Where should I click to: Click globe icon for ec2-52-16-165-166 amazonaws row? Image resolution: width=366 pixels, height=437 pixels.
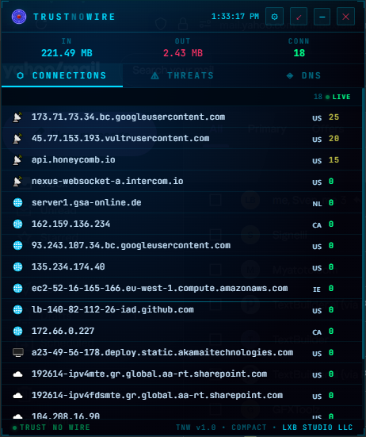17,288
